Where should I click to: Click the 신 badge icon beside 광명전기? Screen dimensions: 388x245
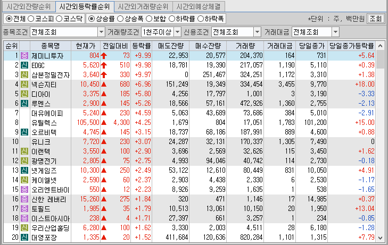point(24,161)
